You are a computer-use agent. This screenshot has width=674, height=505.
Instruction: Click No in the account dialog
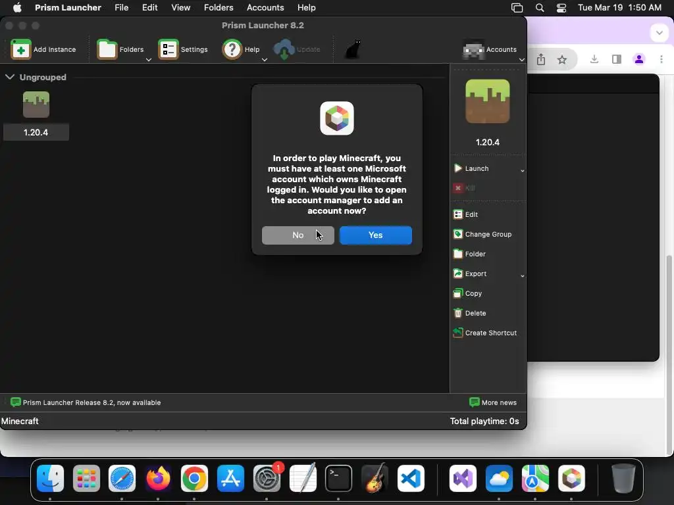coord(298,235)
